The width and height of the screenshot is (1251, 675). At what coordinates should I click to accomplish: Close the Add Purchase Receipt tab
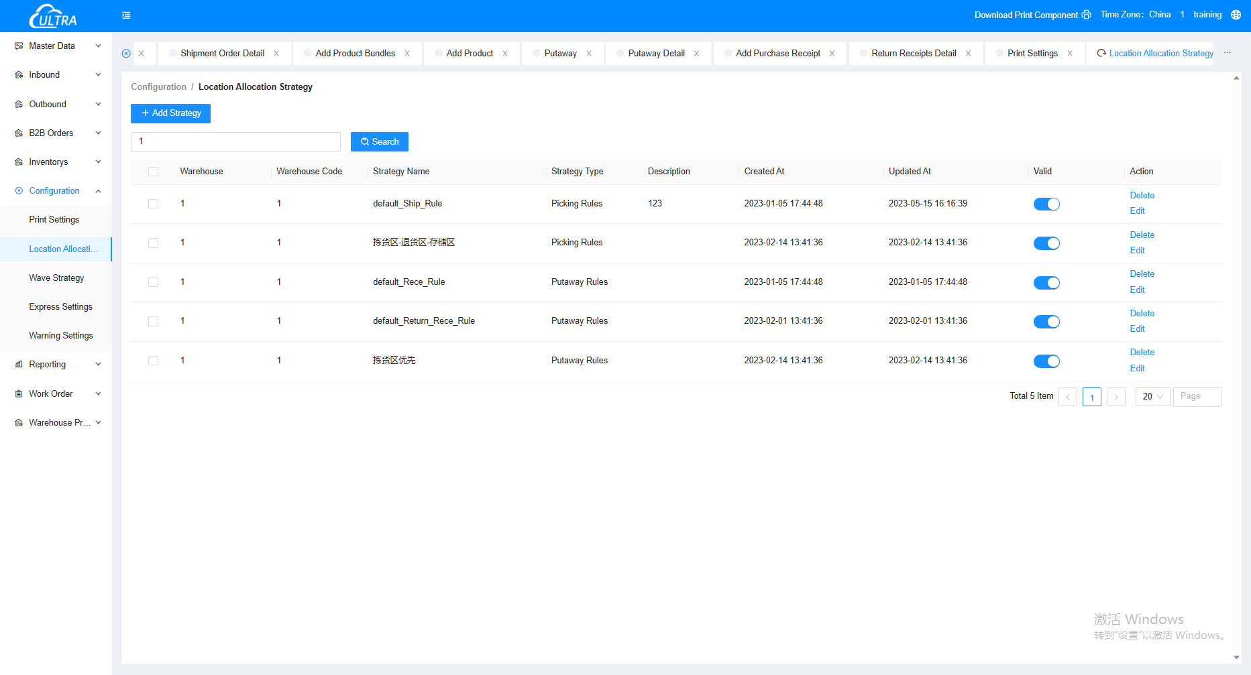click(x=832, y=54)
